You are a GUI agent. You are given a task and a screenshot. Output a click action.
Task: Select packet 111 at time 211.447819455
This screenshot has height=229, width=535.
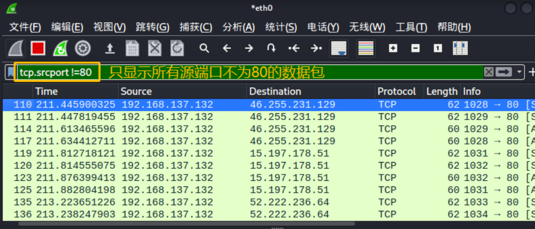coord(269,117)
